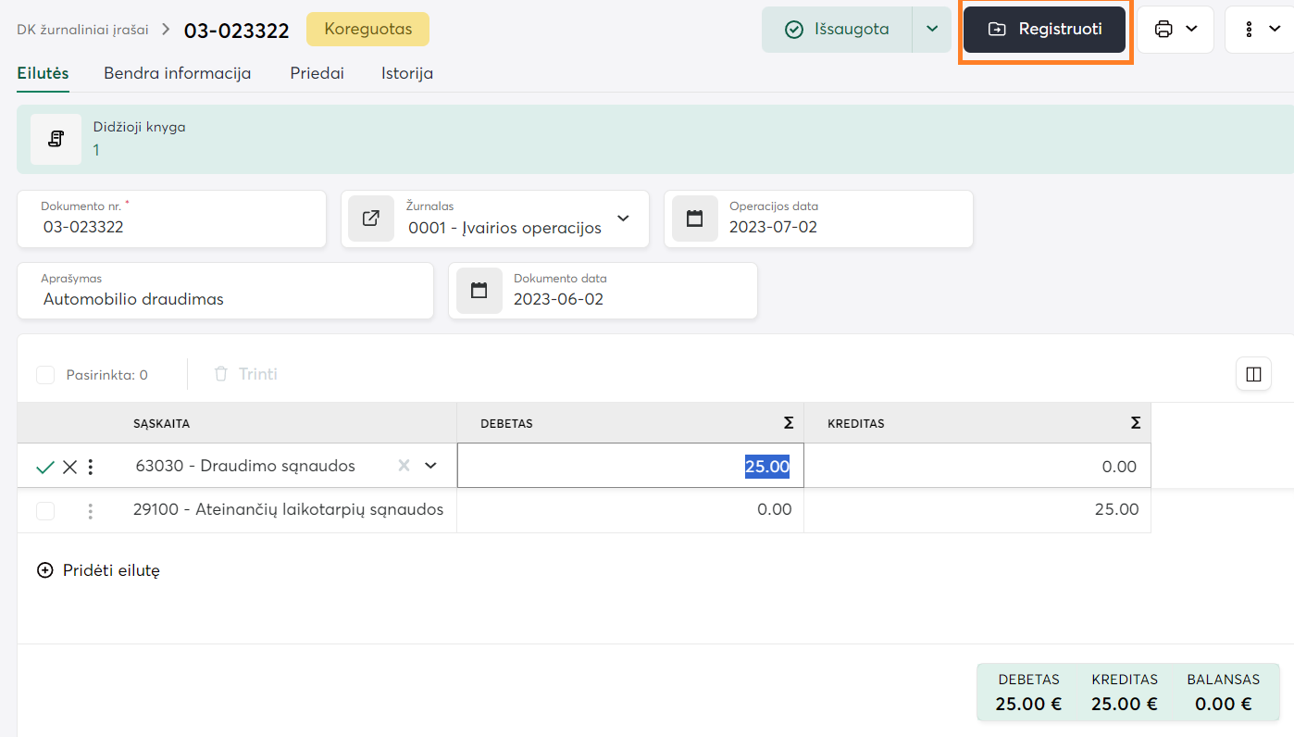
Task: Open the print options dropdown
Action: tap(1176, 30)
